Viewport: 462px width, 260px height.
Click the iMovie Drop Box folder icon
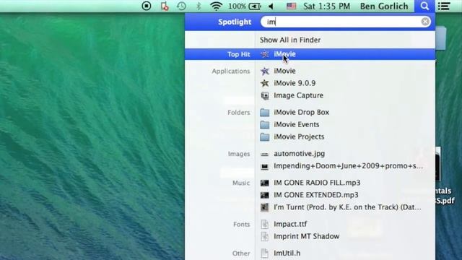pyautogui.click(x=265, y=113)
